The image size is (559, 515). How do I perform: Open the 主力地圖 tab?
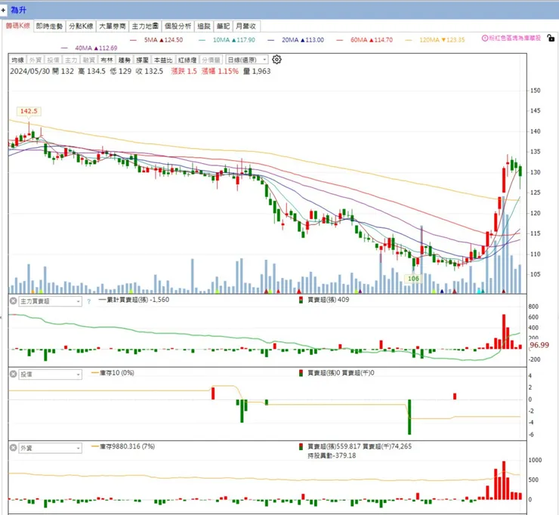145,26
